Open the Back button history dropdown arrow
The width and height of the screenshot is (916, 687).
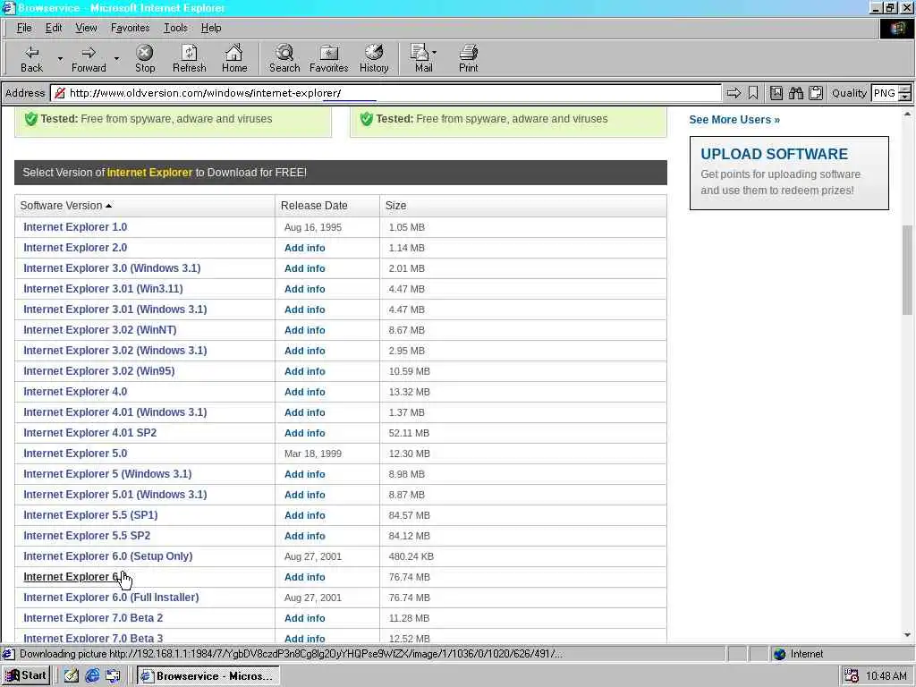(60, 58)
